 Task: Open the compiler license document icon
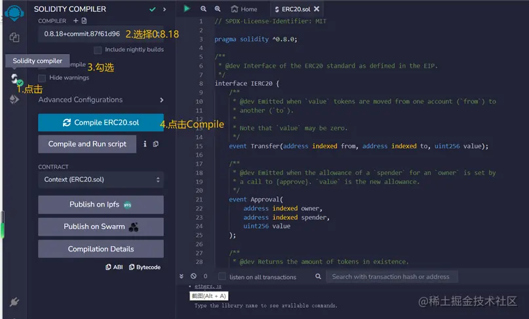(x=85, y=21)
